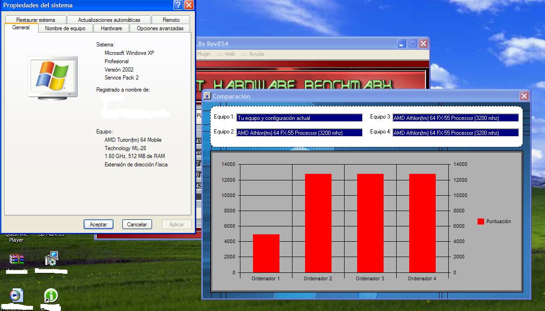
Task: Click the Aceptar button
Action: [99, 225]
